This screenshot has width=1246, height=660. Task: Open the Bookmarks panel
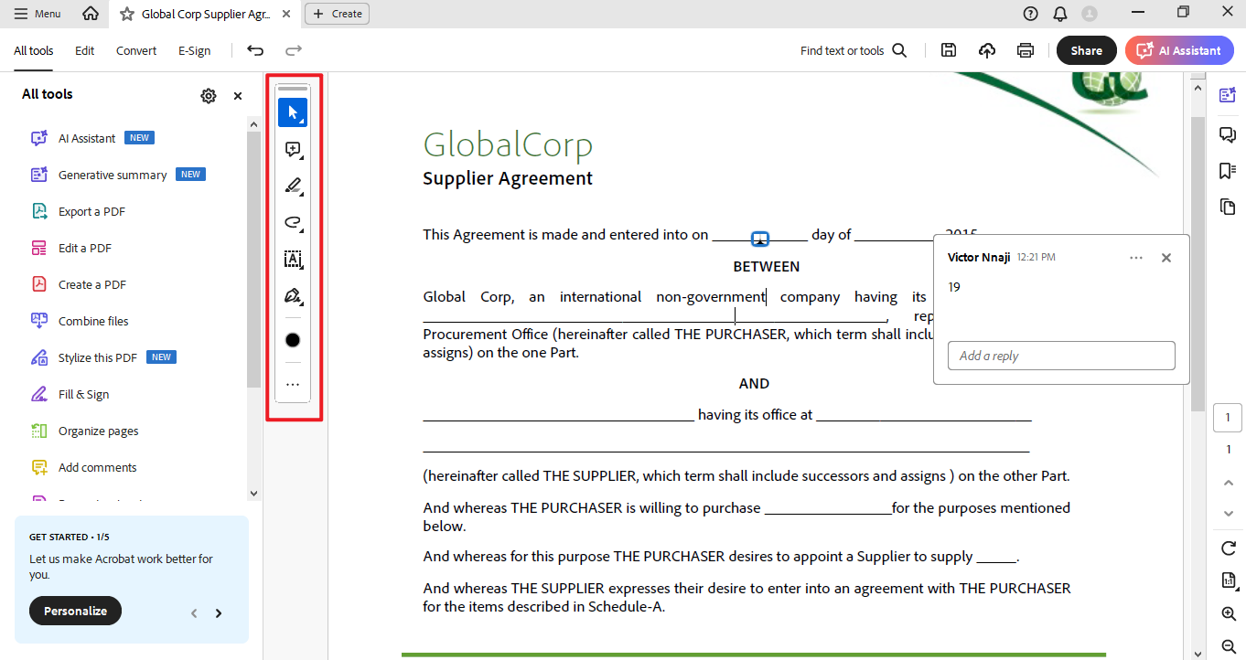[x=1228, y=171]
